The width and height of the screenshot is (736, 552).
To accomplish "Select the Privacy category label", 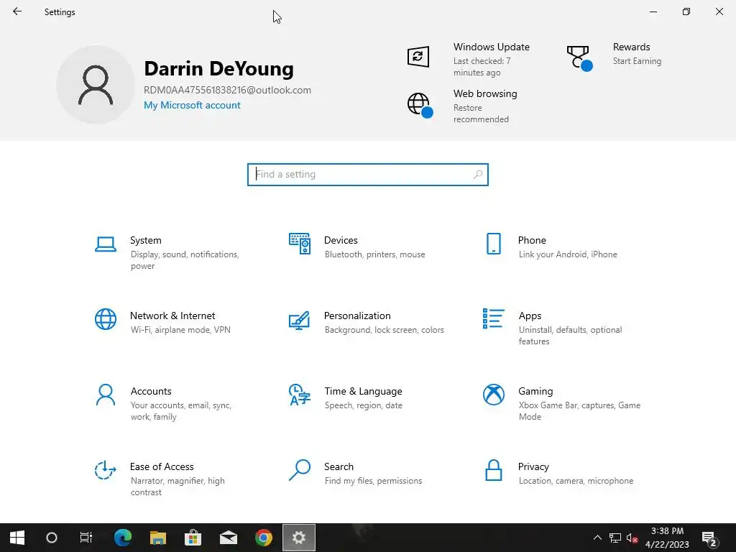I will (533, 466).
